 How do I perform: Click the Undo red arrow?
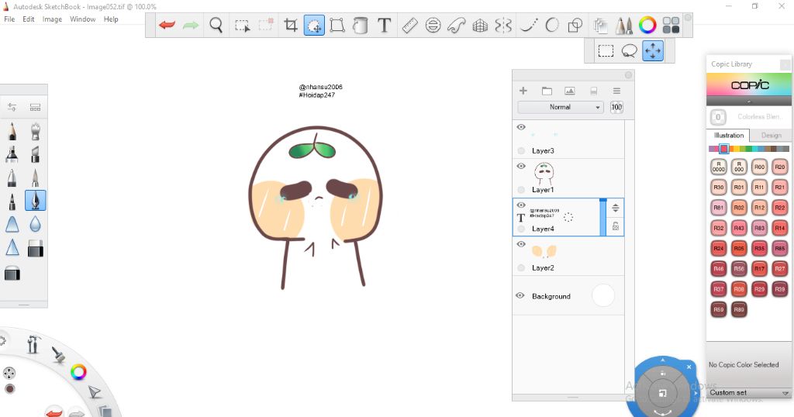[x=167, y=26]
